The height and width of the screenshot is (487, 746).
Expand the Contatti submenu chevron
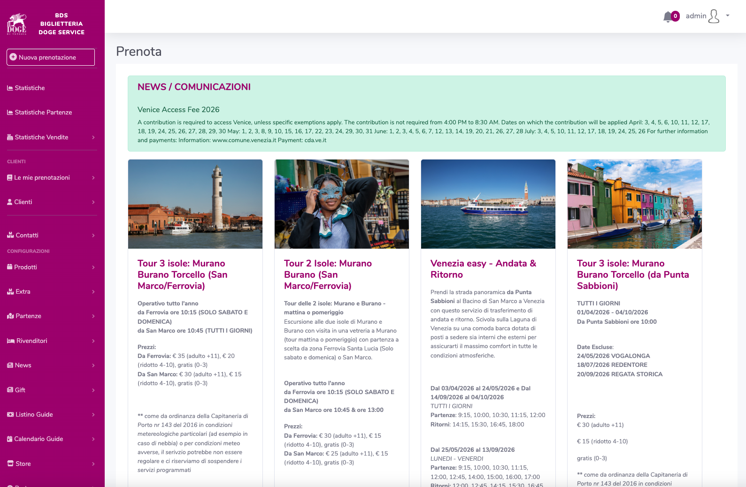click(x=93, y=236)
